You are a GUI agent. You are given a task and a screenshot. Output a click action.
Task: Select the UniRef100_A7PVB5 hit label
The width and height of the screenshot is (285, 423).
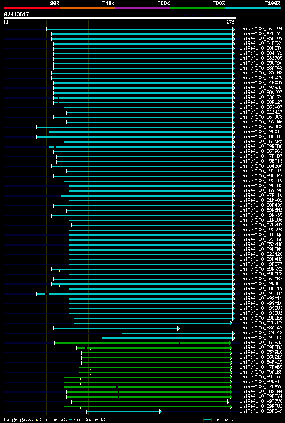(261, 367)
